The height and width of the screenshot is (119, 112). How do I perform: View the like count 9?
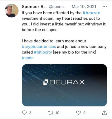pos(84,113)
